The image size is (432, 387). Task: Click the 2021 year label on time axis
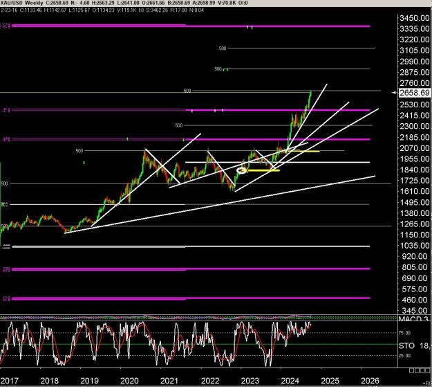pos(169,381)
